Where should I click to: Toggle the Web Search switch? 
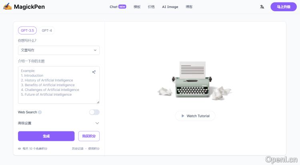[94, 112]
